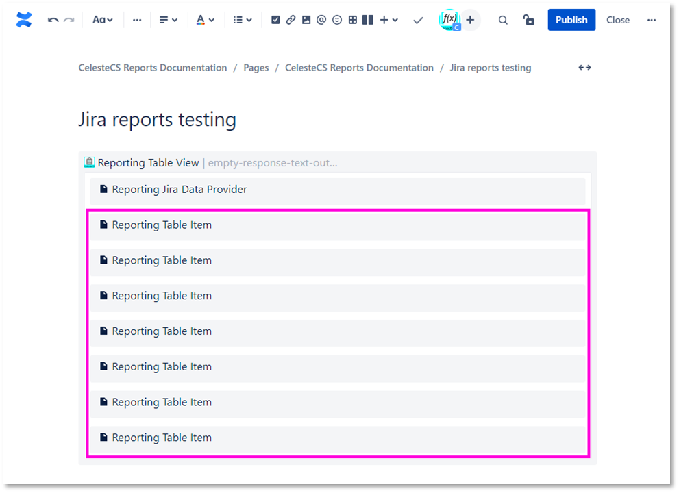Insert a page layout
The height and width of the screenshot is (493, 679).
368,20
